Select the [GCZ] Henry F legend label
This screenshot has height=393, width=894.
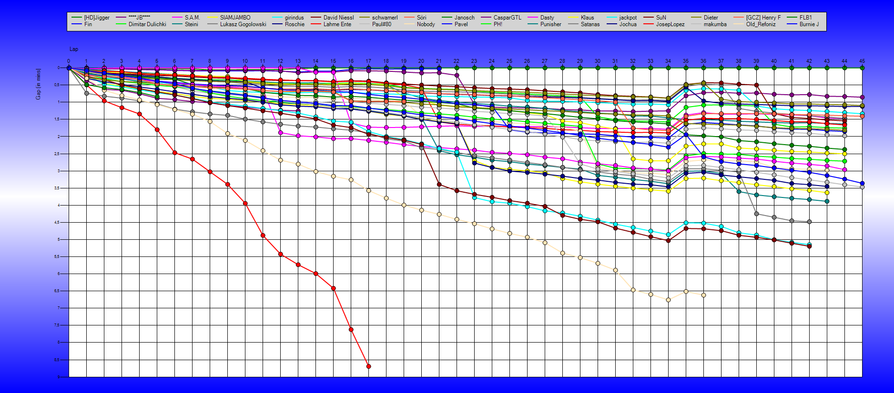[x=763, y=18]
